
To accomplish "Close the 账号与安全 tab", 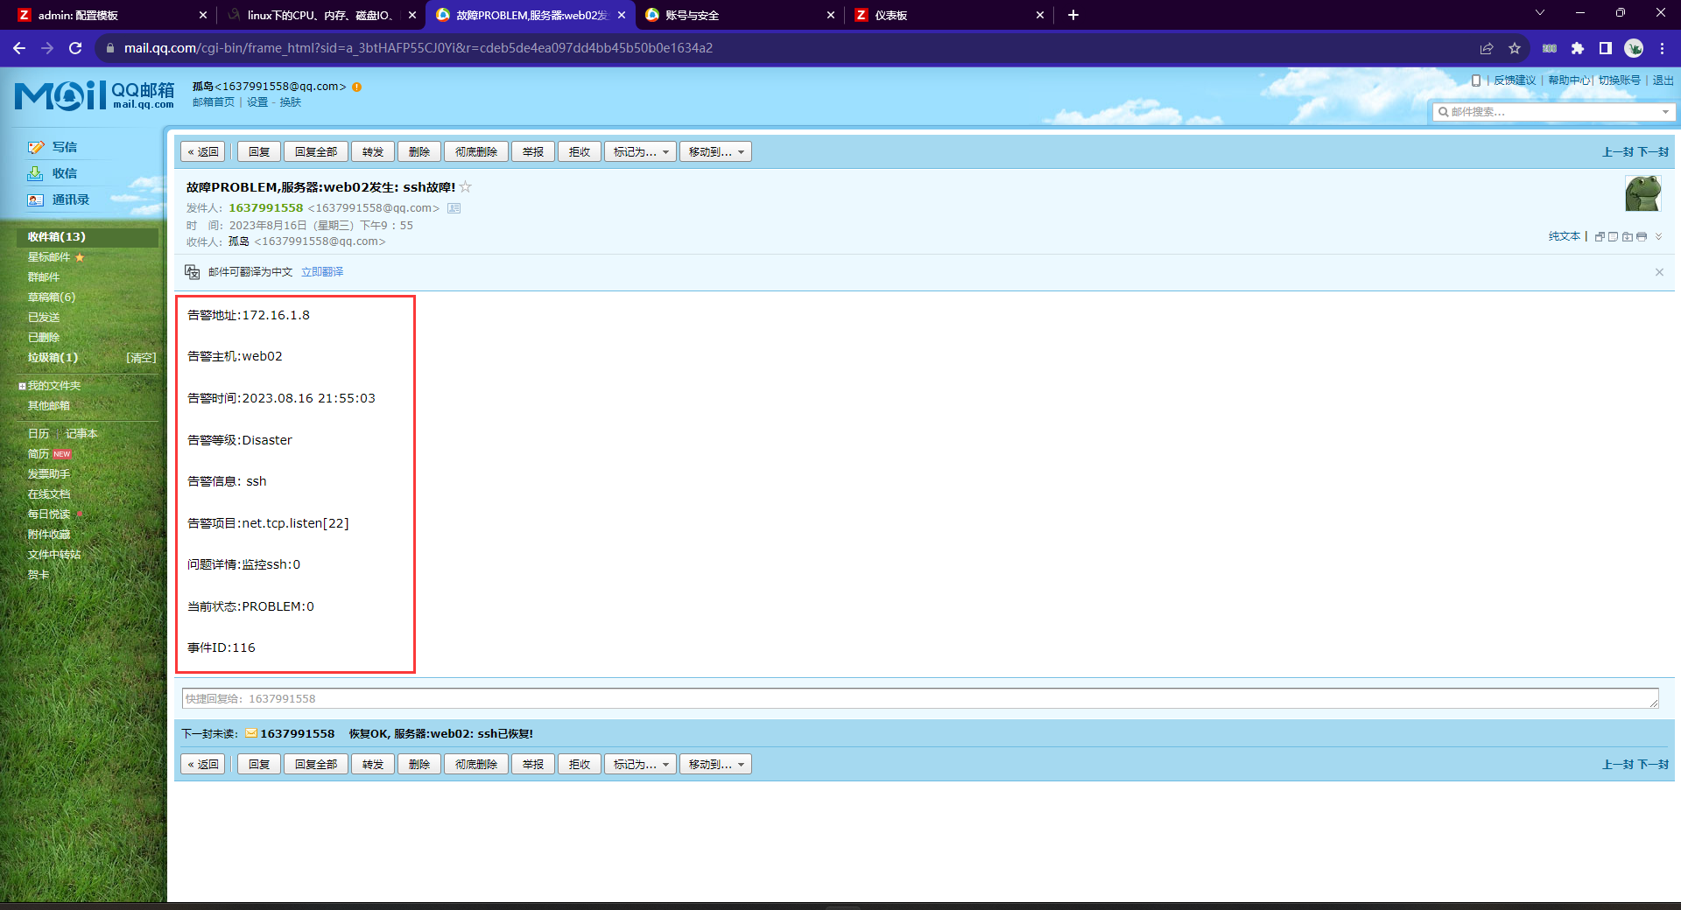I will [x=831, y=15].
